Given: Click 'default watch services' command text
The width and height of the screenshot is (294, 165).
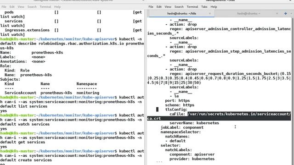Looking at the screenshot, I should pos(25,124).
